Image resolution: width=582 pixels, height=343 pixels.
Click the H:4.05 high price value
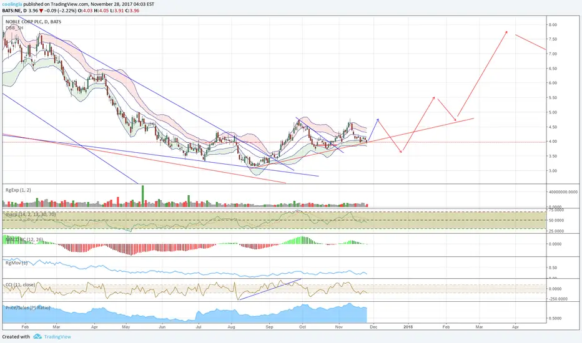[101, 11]
